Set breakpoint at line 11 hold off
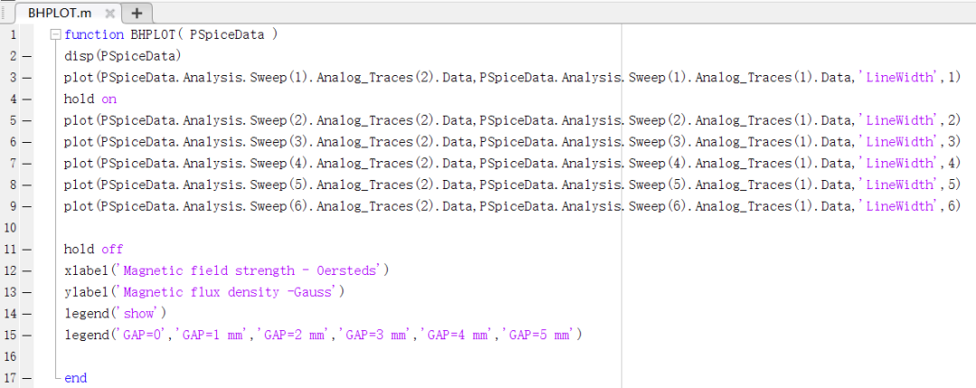Image resolution: width=976 pixels, height=388 pixels. point(26,250)
